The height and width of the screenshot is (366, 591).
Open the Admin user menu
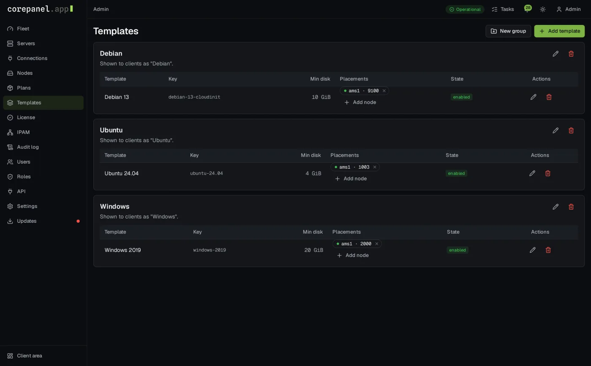(x=568, y=9)
